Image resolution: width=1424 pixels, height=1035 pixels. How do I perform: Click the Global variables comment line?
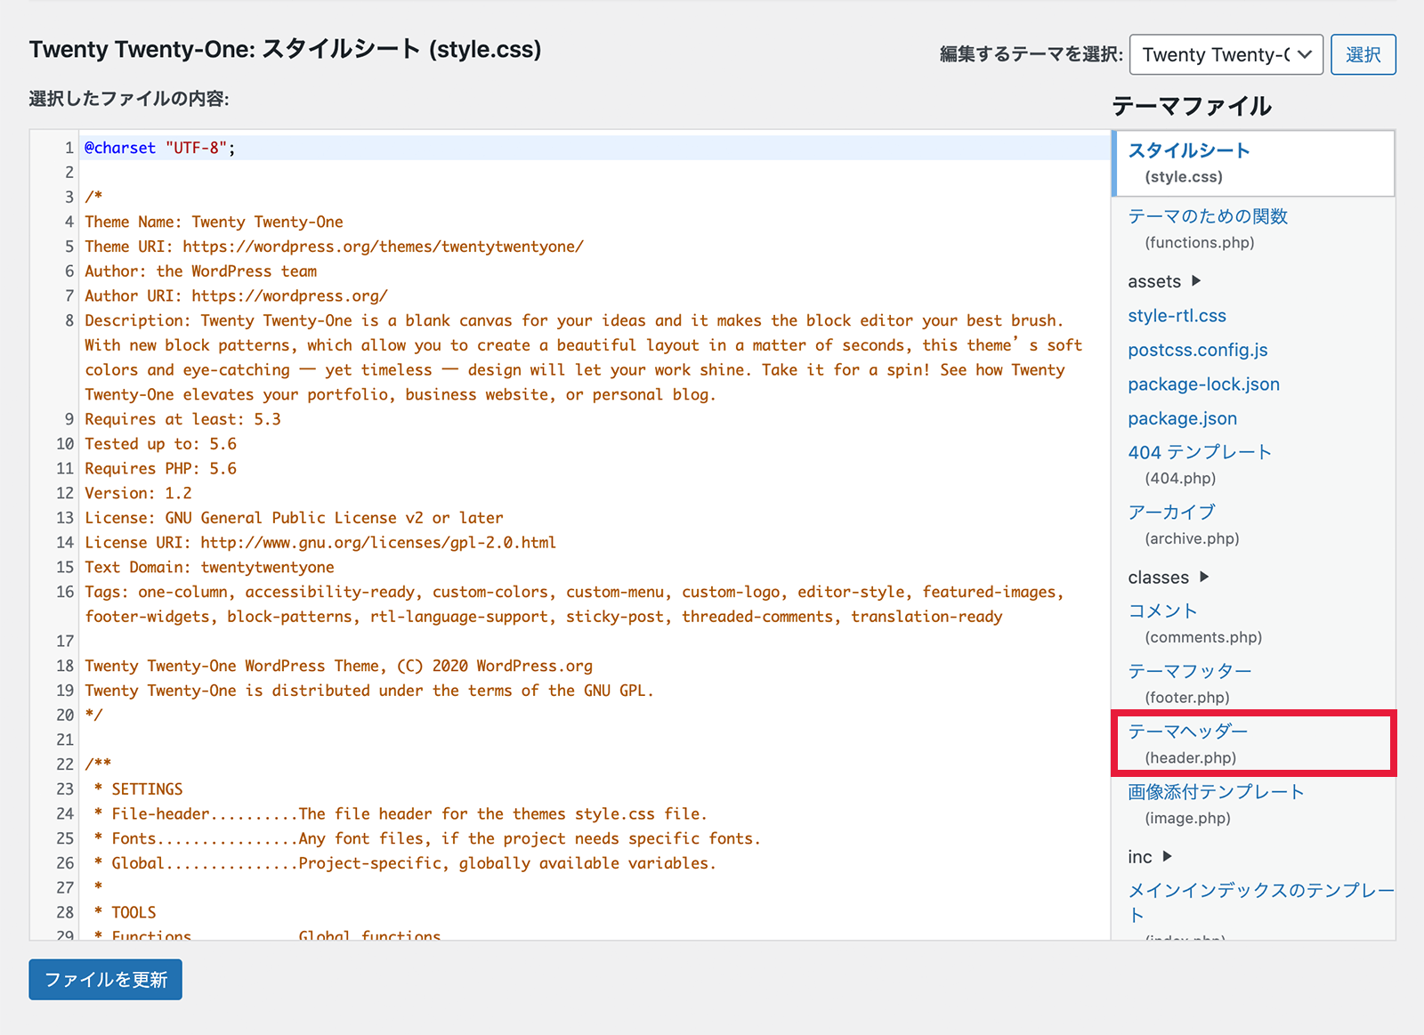point(405,863)
